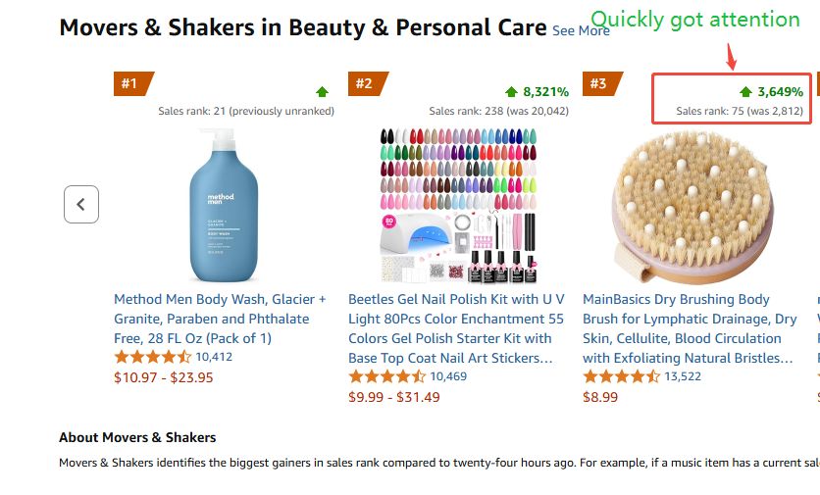Click the previous carousel arrow button
The width and height of the screenshot is (820, 495).
(x=81, y=204)
